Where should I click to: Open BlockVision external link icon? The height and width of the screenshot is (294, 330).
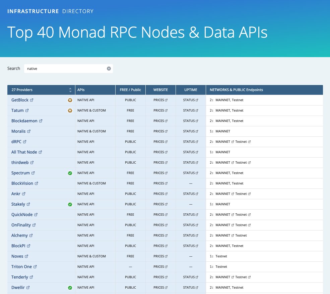click(x=37, y=183)
